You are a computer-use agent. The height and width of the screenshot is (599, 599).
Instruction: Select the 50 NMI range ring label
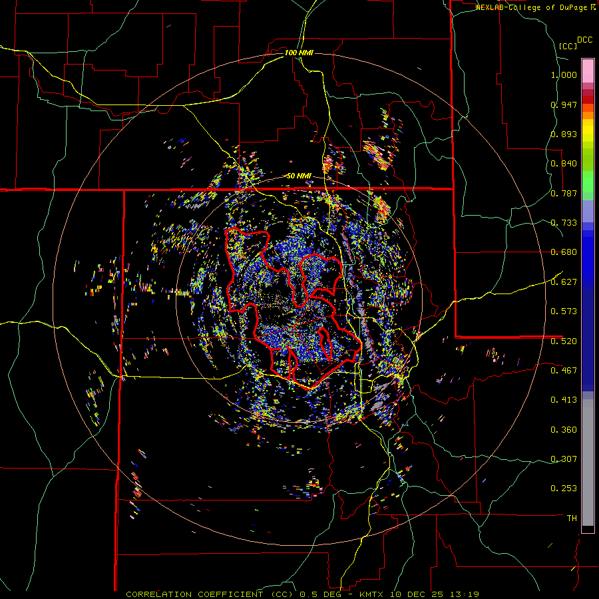[299, 176]
